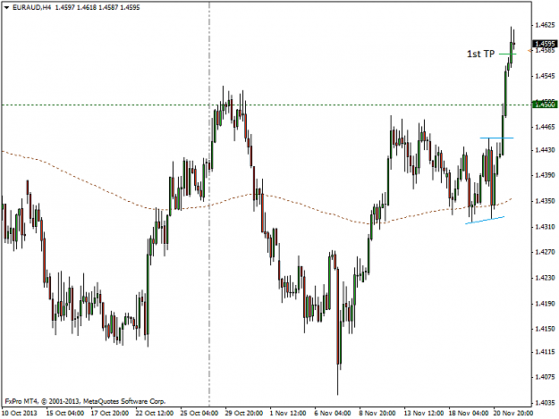
Task: Click the 17 Oct 20:00 time label
Action: tap(110, 413)
